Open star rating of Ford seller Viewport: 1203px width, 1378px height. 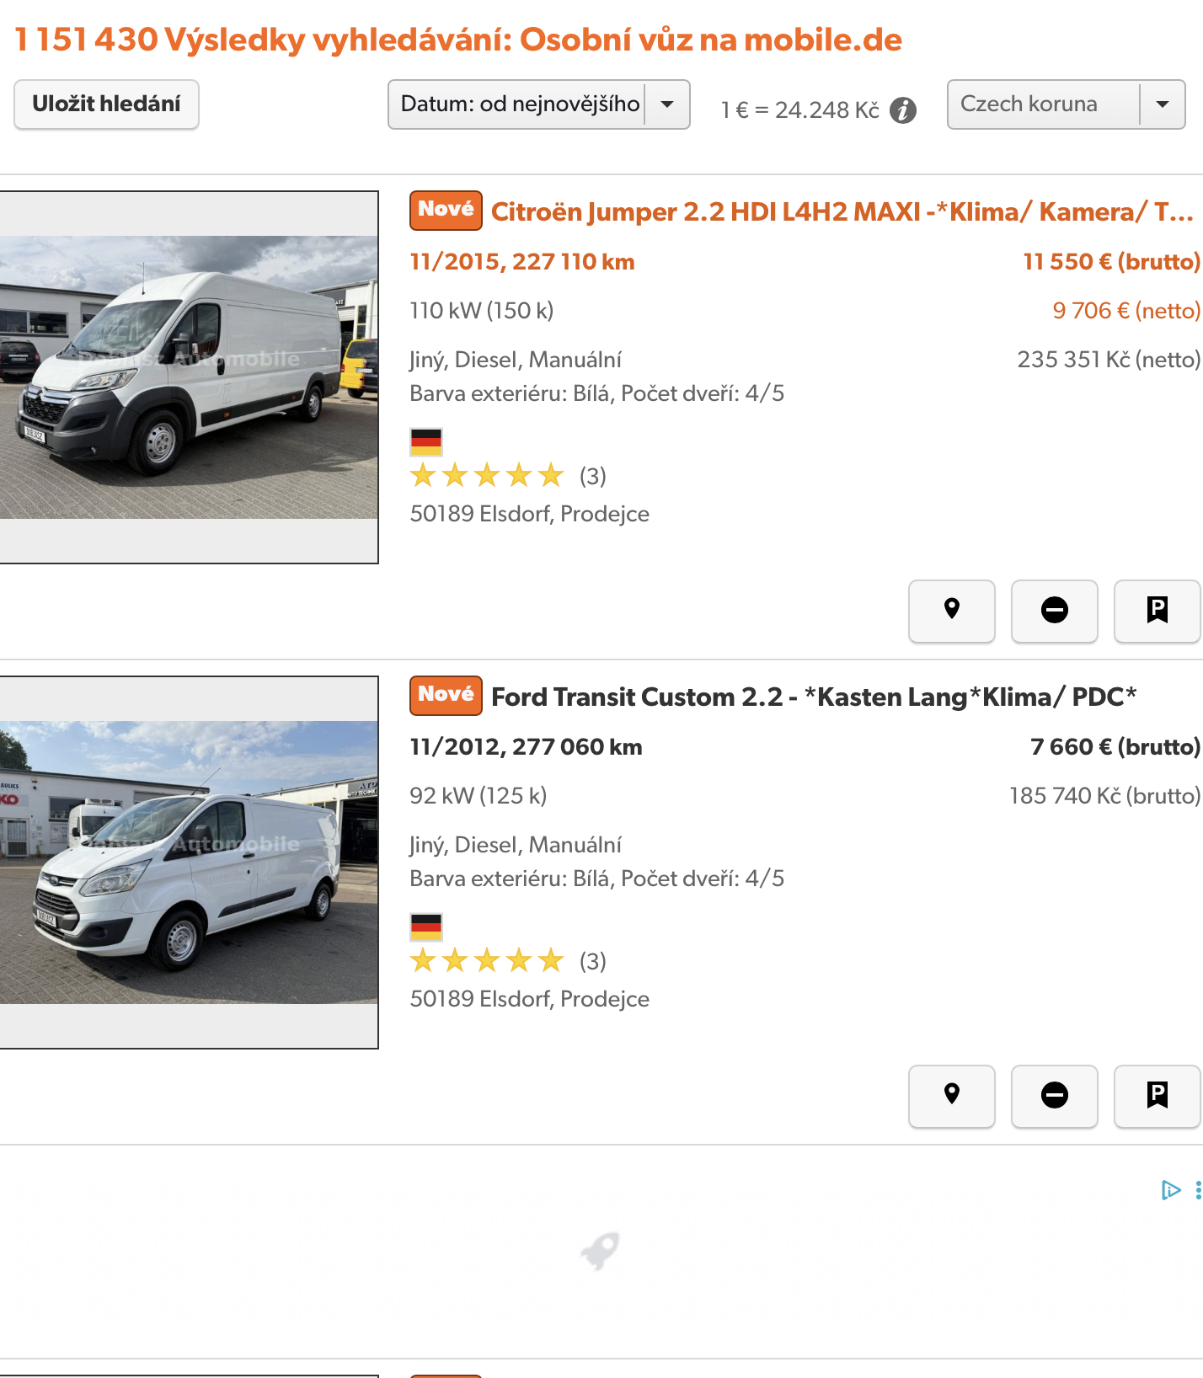tap(487, 961)
